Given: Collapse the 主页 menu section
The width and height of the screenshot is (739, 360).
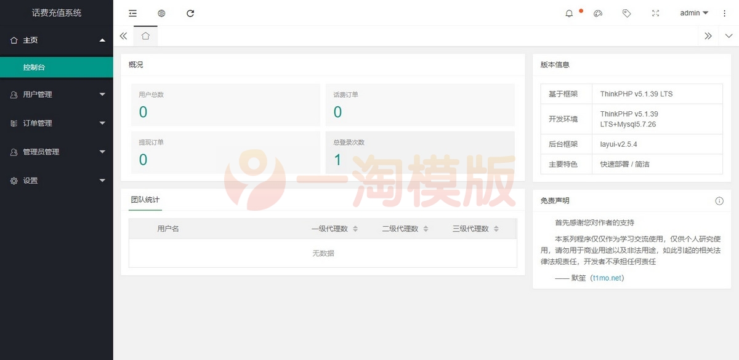Looking at the screenshot, I should [56, 40].
